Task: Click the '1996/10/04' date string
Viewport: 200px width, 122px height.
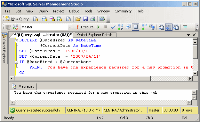Action: point(78,51)
